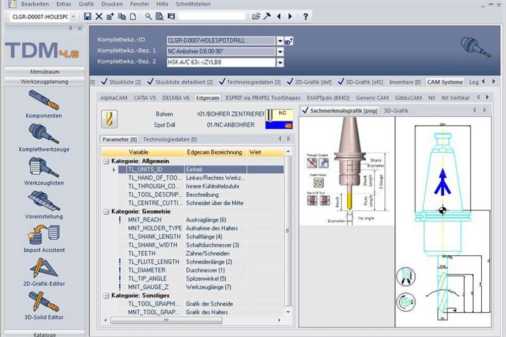The width and height of the screenshot is (506, 337).
Task: Select the GibbsCAM tab
Action: (408, 98)
